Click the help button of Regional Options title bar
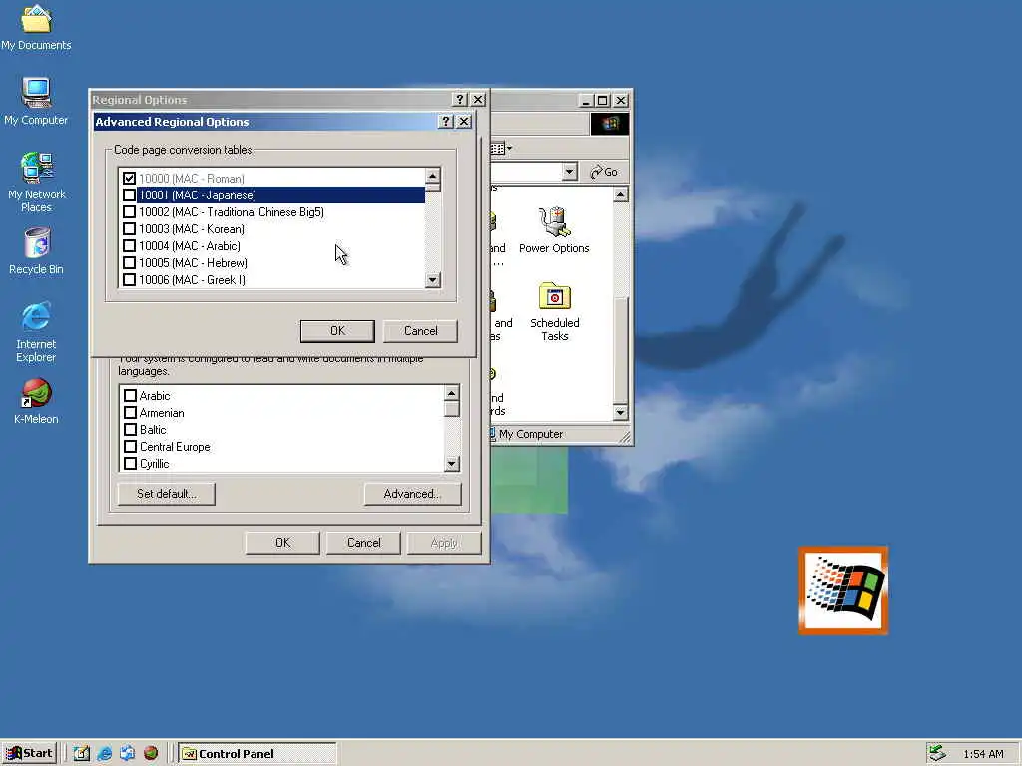1022x766 pixels. [x=460, y=99]
